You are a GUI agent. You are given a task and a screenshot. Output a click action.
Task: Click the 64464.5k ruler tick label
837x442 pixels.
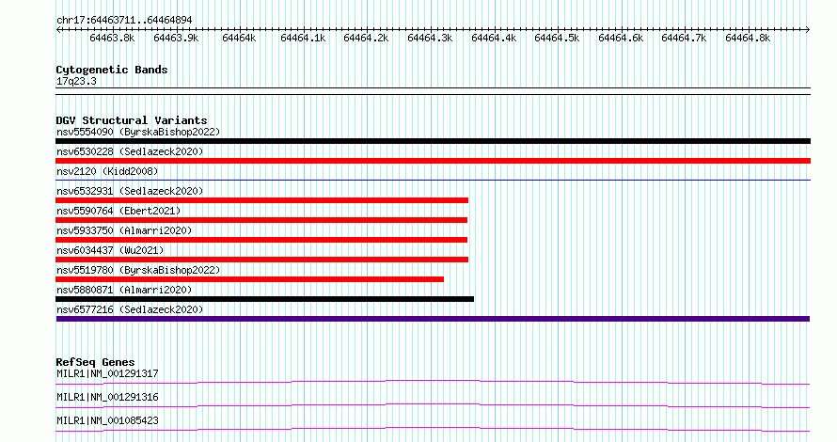pos(558,39)
